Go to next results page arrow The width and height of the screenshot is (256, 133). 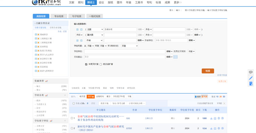pos(224,103)
